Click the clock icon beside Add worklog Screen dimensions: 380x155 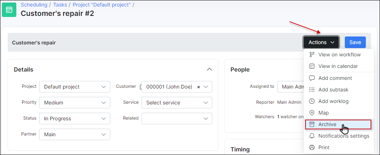[x=312, y=101]
